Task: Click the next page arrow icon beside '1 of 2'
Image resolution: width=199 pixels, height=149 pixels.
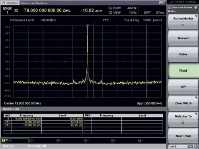Action: click(190, 146)
